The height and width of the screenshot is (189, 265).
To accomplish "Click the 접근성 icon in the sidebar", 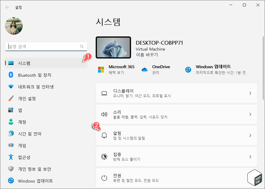I will (11, 157).
